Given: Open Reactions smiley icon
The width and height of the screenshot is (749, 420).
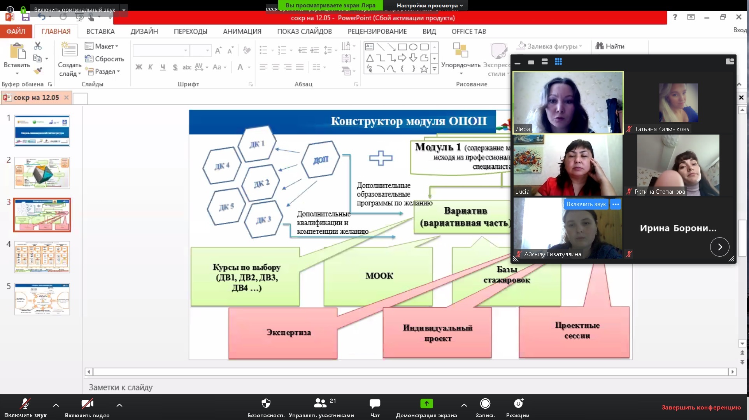Looking at the screenshot, I should tap(518, 404).
